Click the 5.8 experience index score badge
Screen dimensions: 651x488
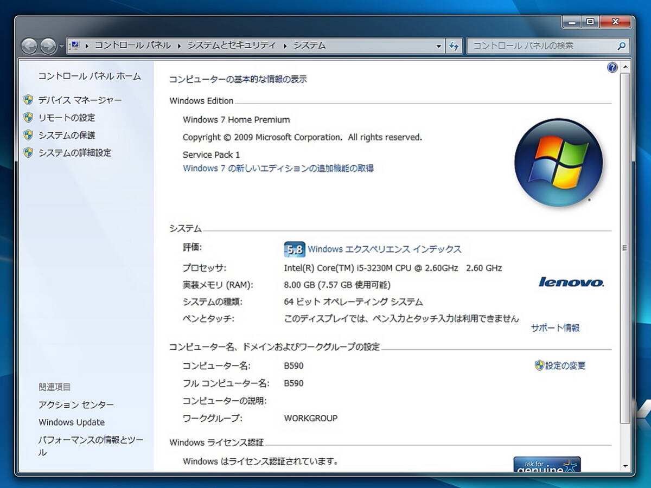(295, 249)
